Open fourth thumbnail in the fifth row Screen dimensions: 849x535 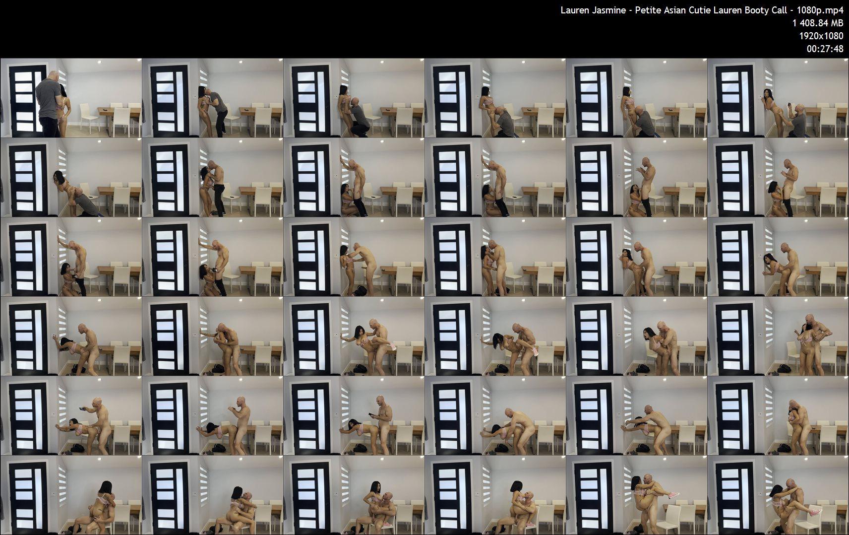495,415
